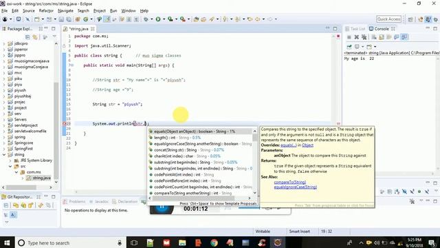Click Pin Console icon
The width and height of the screenshot is (440, 248).
tap(349, 46)
